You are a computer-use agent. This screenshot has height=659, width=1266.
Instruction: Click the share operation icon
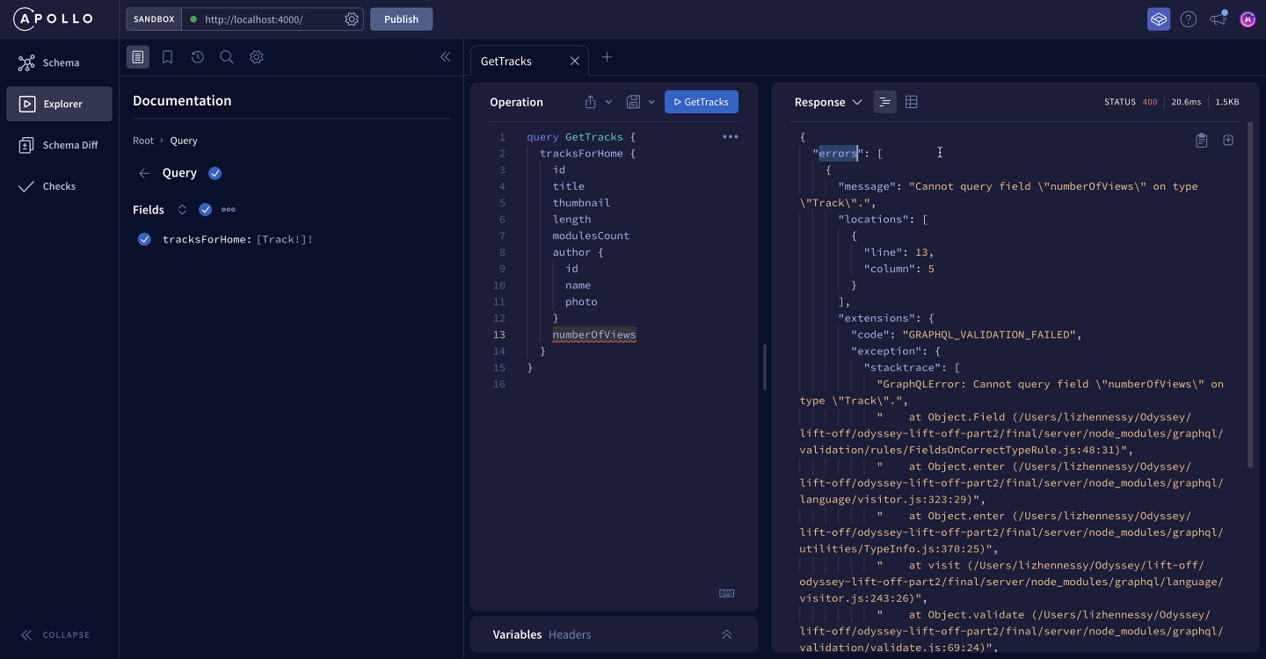point(591,102)
